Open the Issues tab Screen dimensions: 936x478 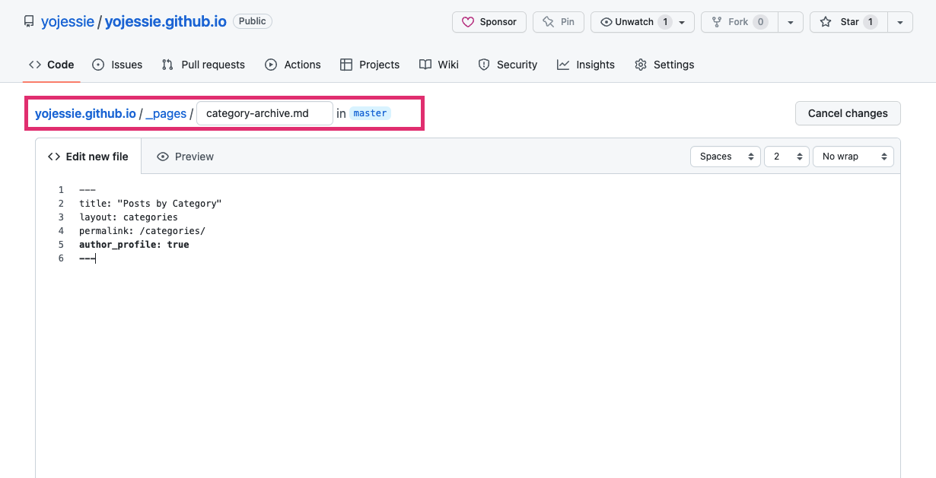117,65
